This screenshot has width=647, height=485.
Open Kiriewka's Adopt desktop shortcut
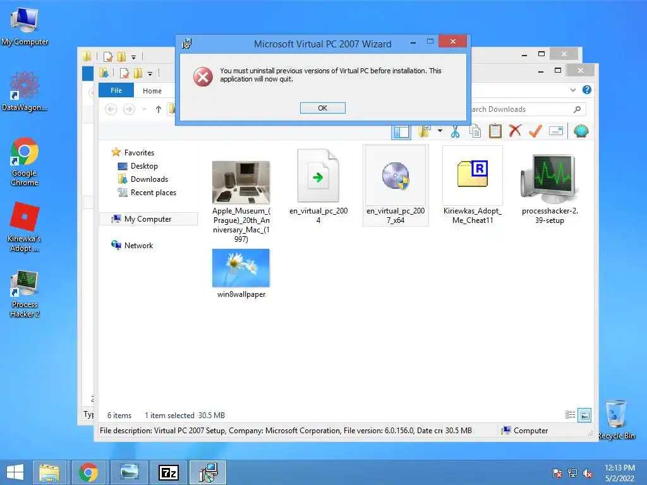pos(25,227)
